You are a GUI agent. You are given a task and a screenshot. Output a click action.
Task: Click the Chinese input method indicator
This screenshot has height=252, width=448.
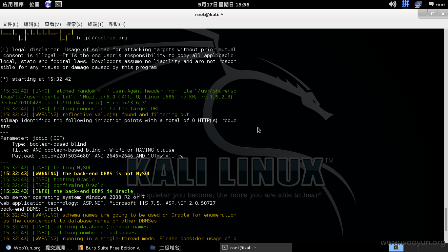(x=405, y=4)
